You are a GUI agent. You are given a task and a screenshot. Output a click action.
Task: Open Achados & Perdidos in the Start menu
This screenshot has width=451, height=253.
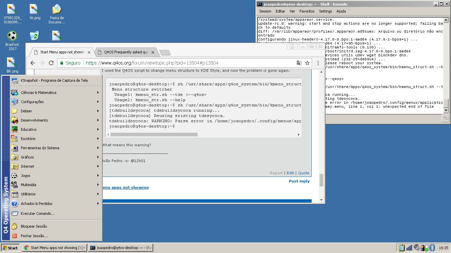tap(55, 204)
